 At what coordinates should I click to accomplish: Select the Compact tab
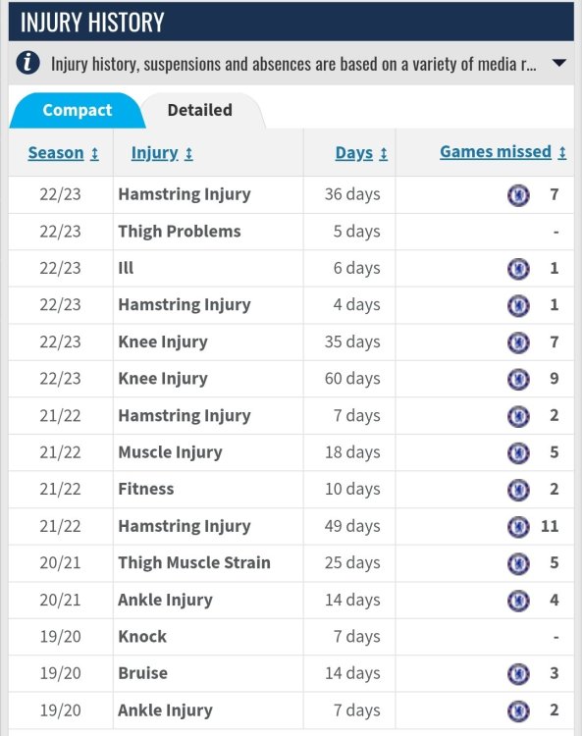pyautogui.click(x=77, y=110)
